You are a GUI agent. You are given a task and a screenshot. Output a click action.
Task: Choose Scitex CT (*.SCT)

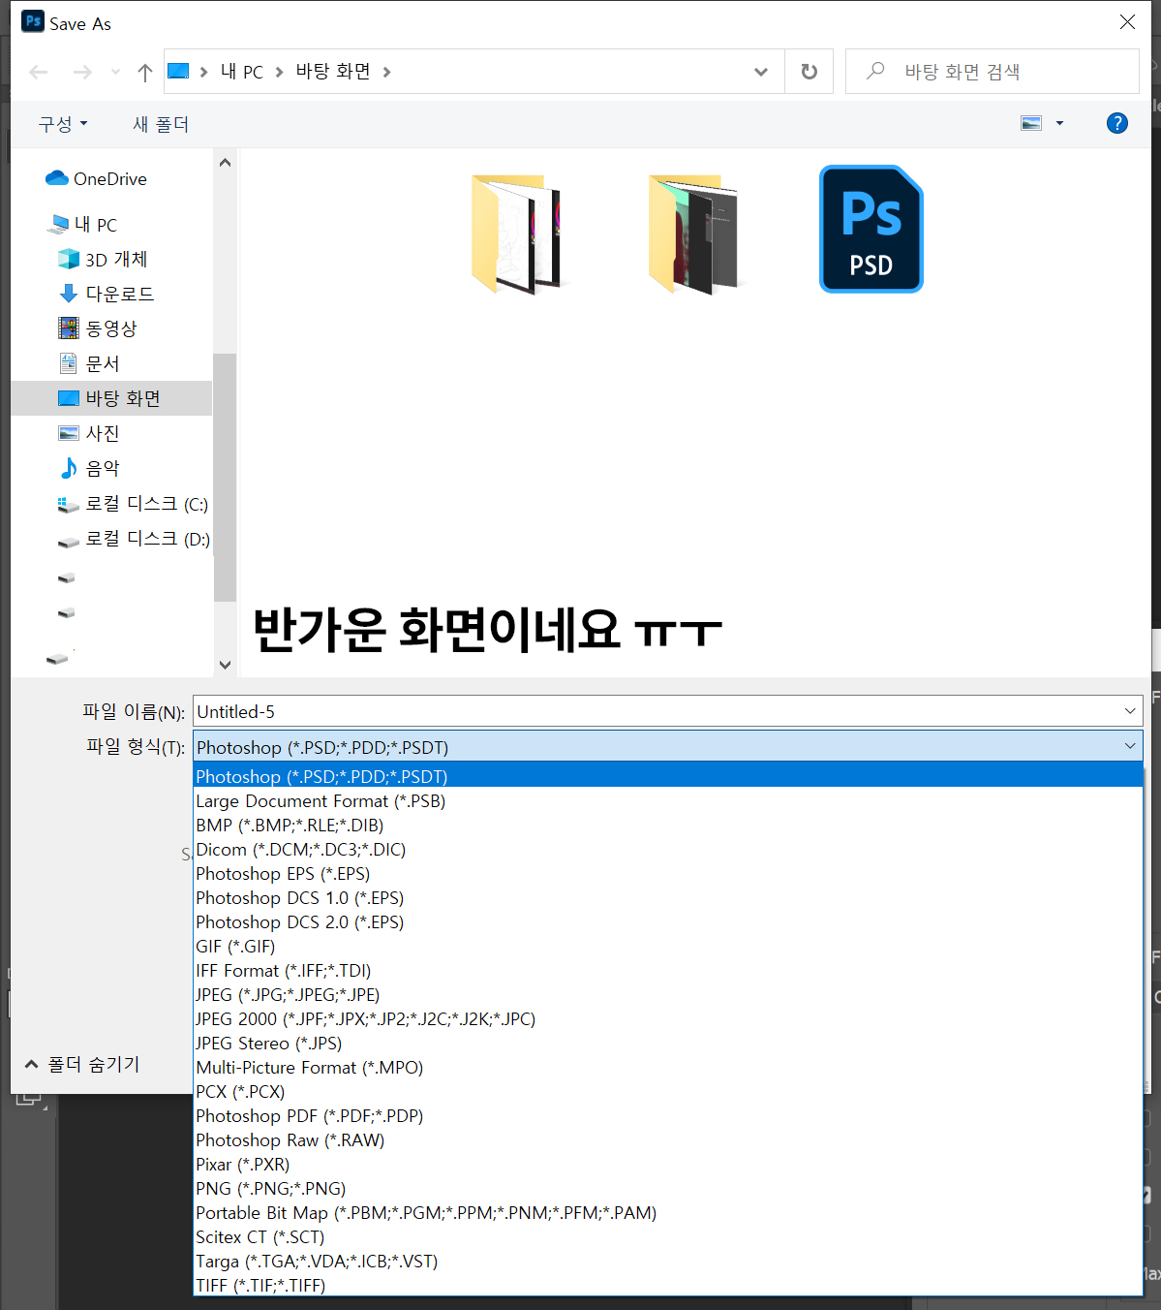click(x=668, y=1237)
